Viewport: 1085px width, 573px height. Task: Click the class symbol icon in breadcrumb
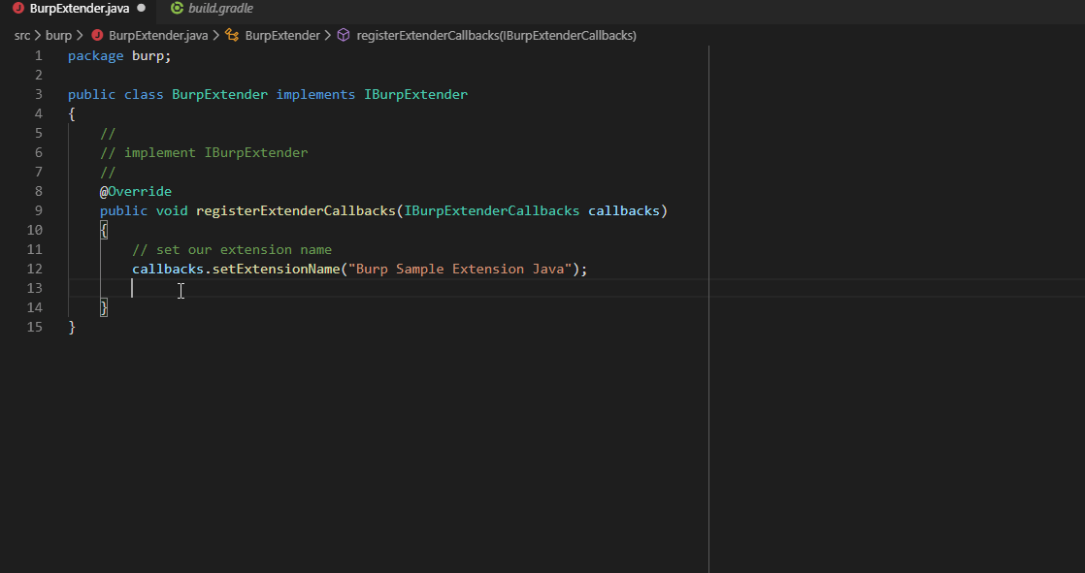coord(232,35)
